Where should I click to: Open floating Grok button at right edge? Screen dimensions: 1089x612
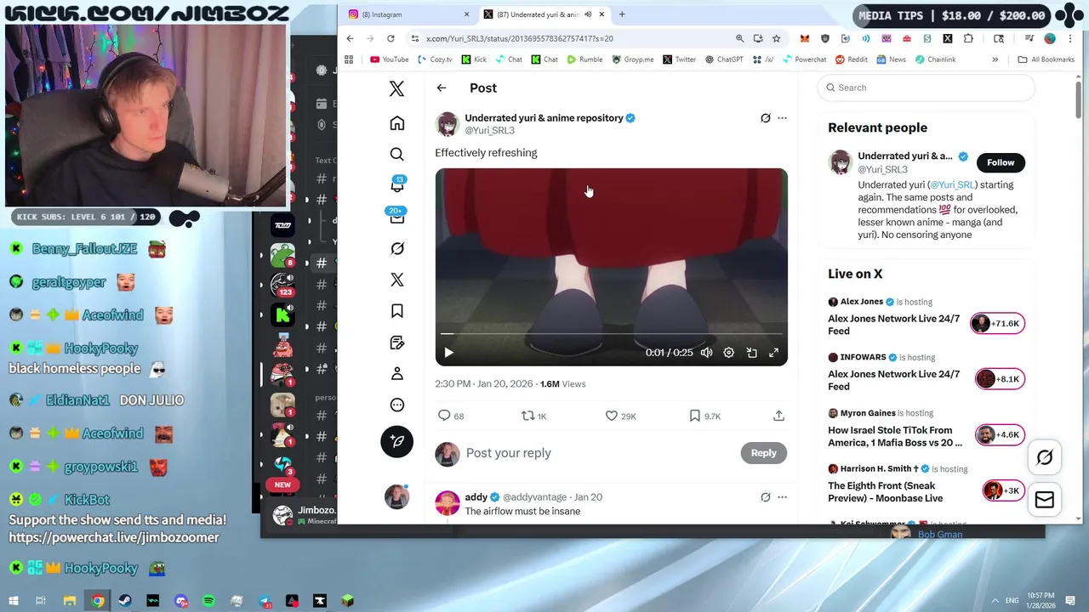1045,457
